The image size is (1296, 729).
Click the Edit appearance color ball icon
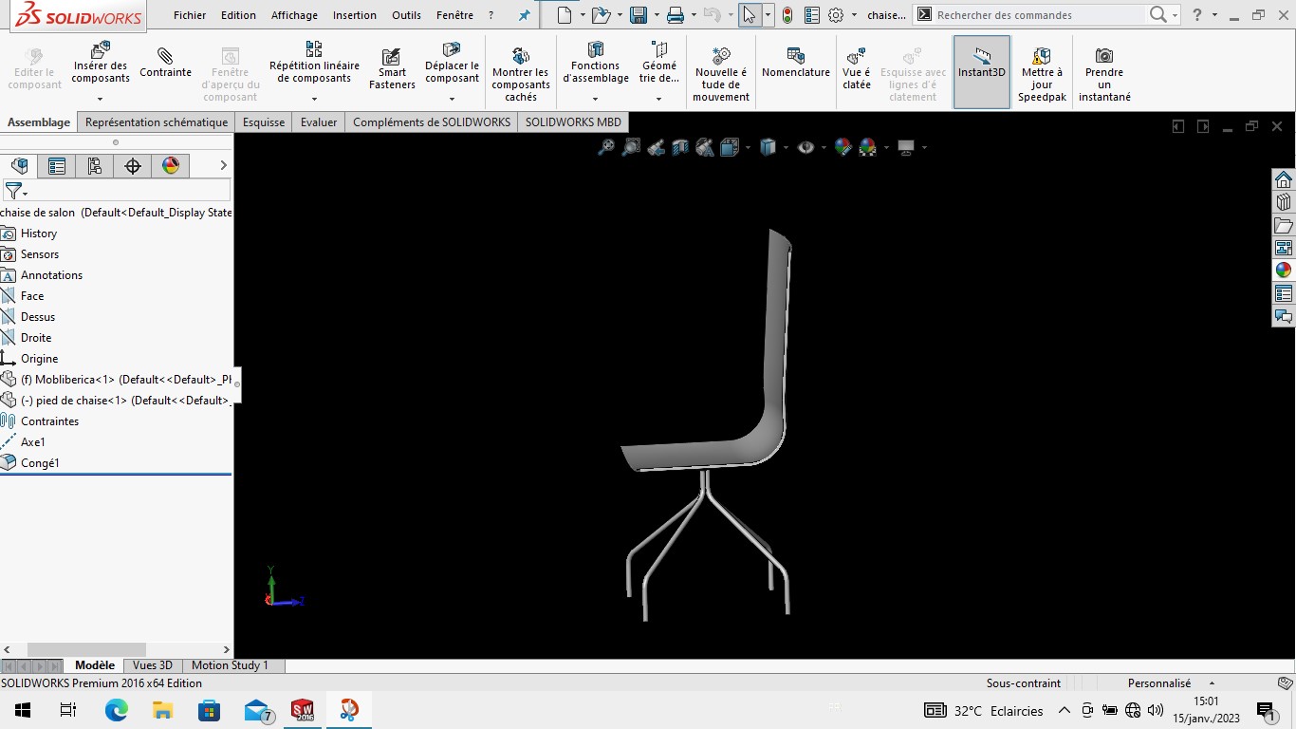coord(842,147)
